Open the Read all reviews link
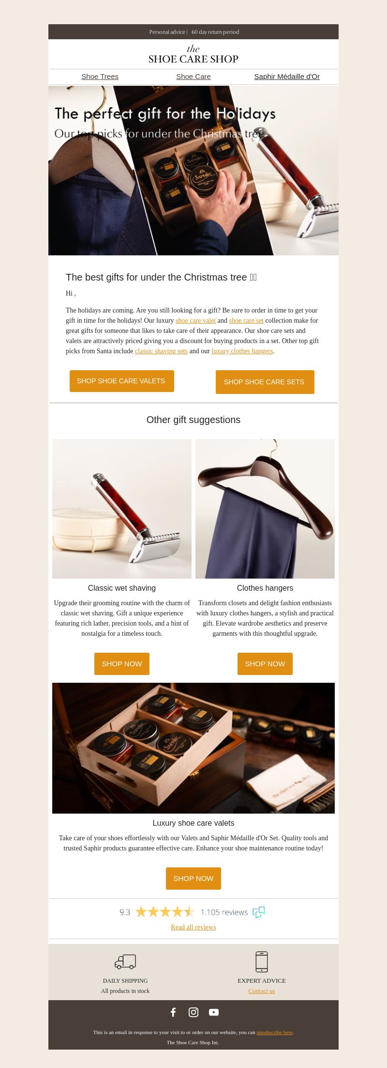Image resolution: width=387 pixels, height=1068 pixels. (193, 927)
